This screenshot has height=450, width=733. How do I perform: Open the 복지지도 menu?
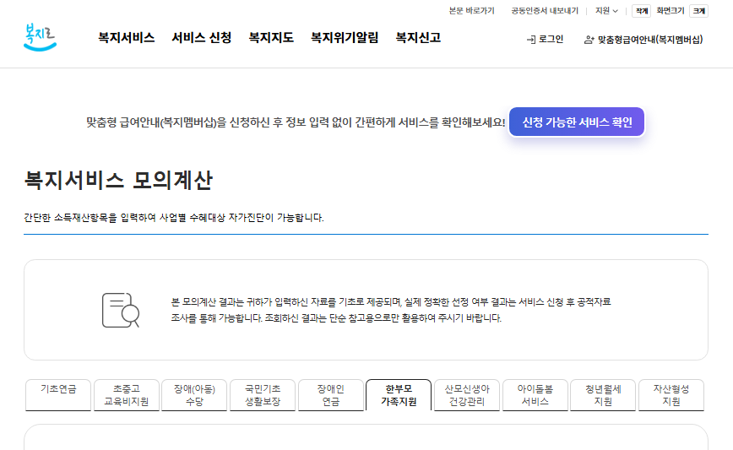[271, 38]
